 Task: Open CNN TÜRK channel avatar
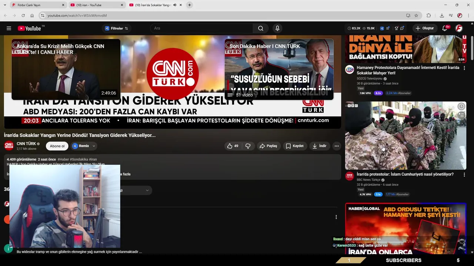[x=9, y=146]
